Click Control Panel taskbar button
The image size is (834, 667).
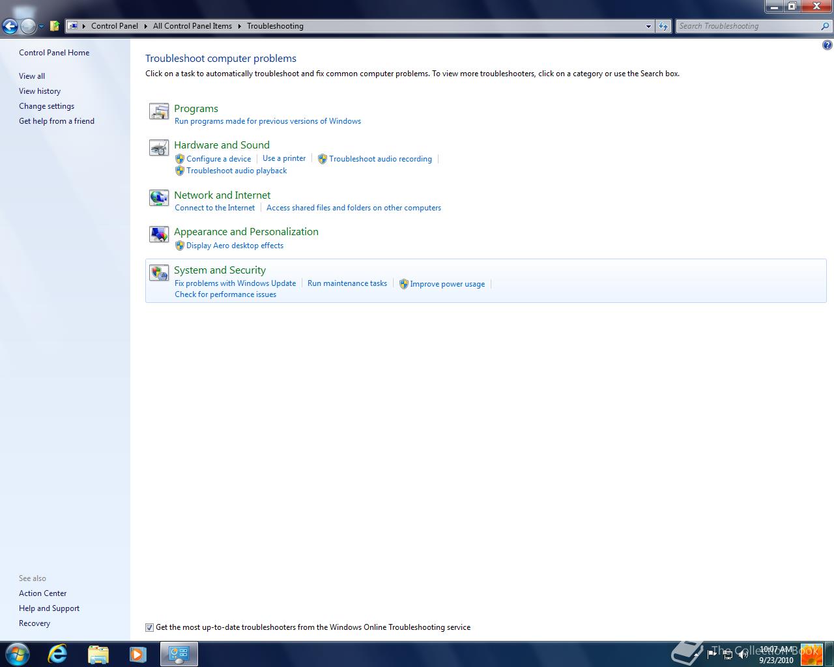click(x=179, y=654)
